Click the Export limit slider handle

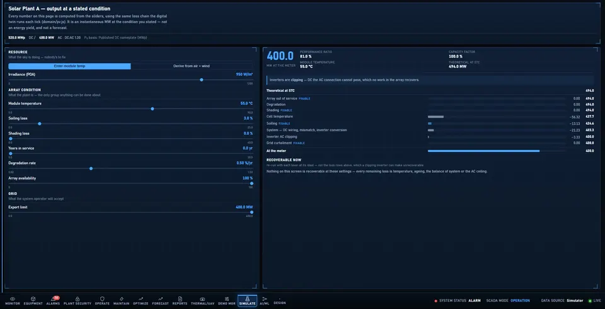[x=251, y=212]
